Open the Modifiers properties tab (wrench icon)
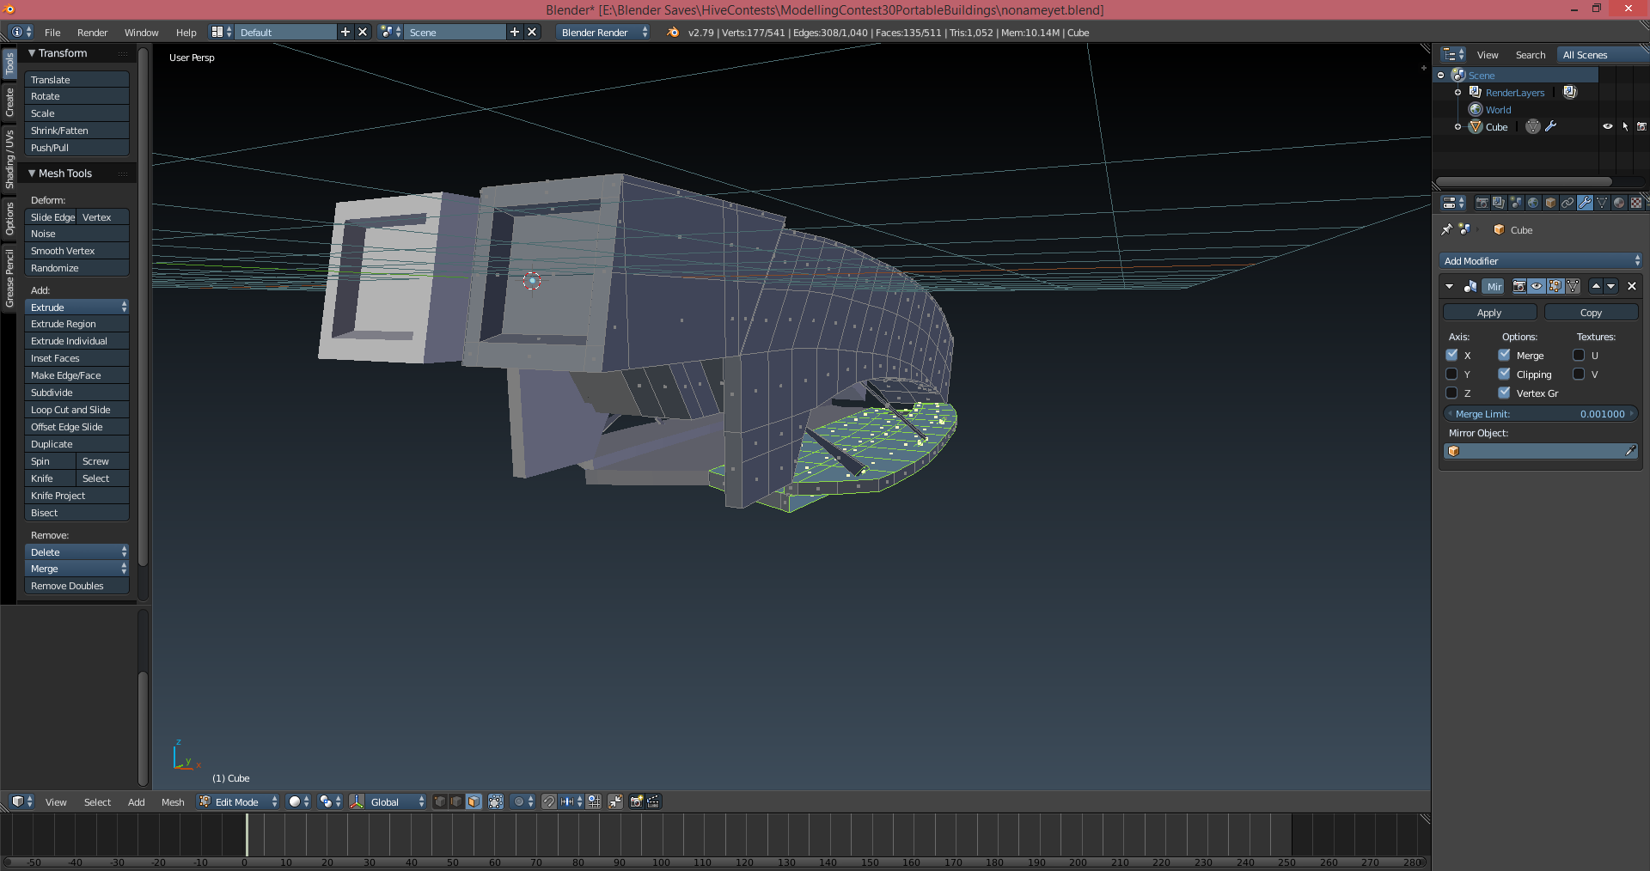Viewport: 1650px width, 871px height. point(1585,203)
